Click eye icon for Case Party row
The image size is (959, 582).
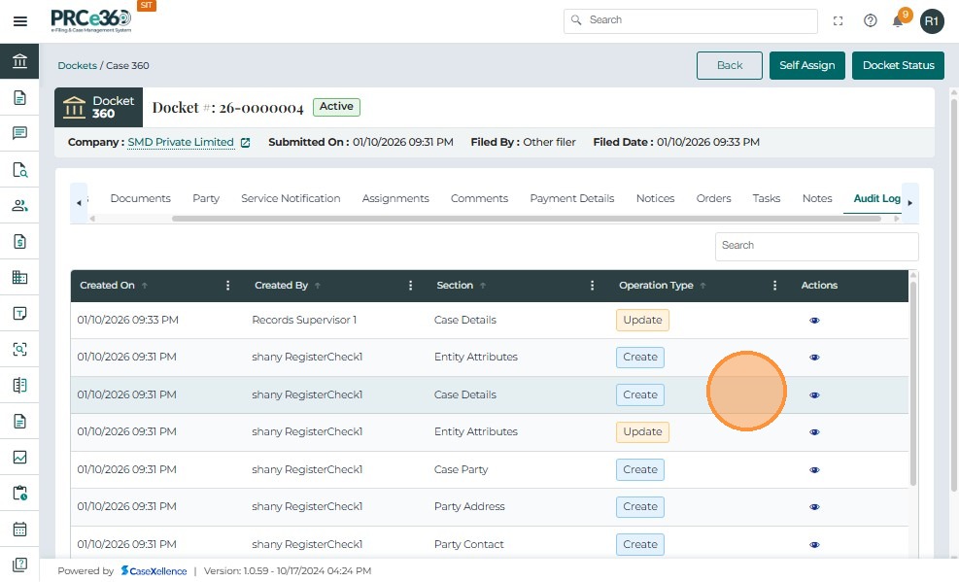tap(814, 469)
